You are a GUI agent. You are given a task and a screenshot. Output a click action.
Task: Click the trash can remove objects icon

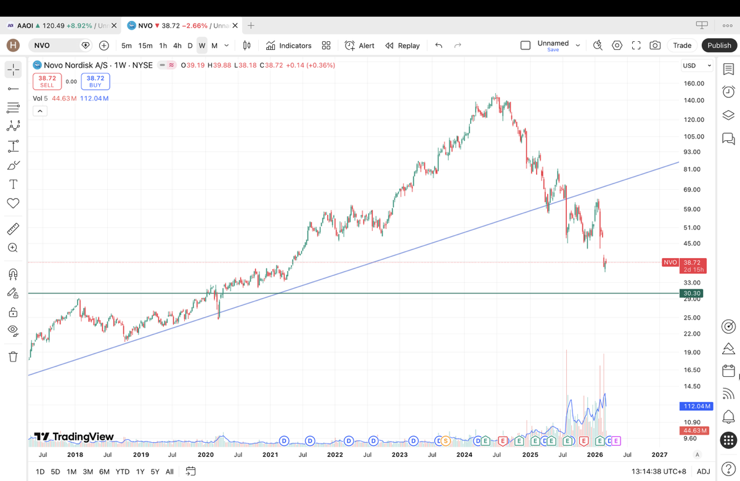13,357
